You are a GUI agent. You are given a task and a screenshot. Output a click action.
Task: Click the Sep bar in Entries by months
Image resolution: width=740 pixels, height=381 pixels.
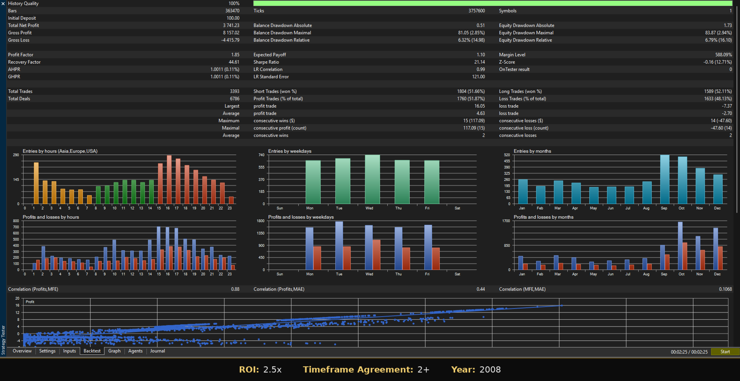coord(664,179)
